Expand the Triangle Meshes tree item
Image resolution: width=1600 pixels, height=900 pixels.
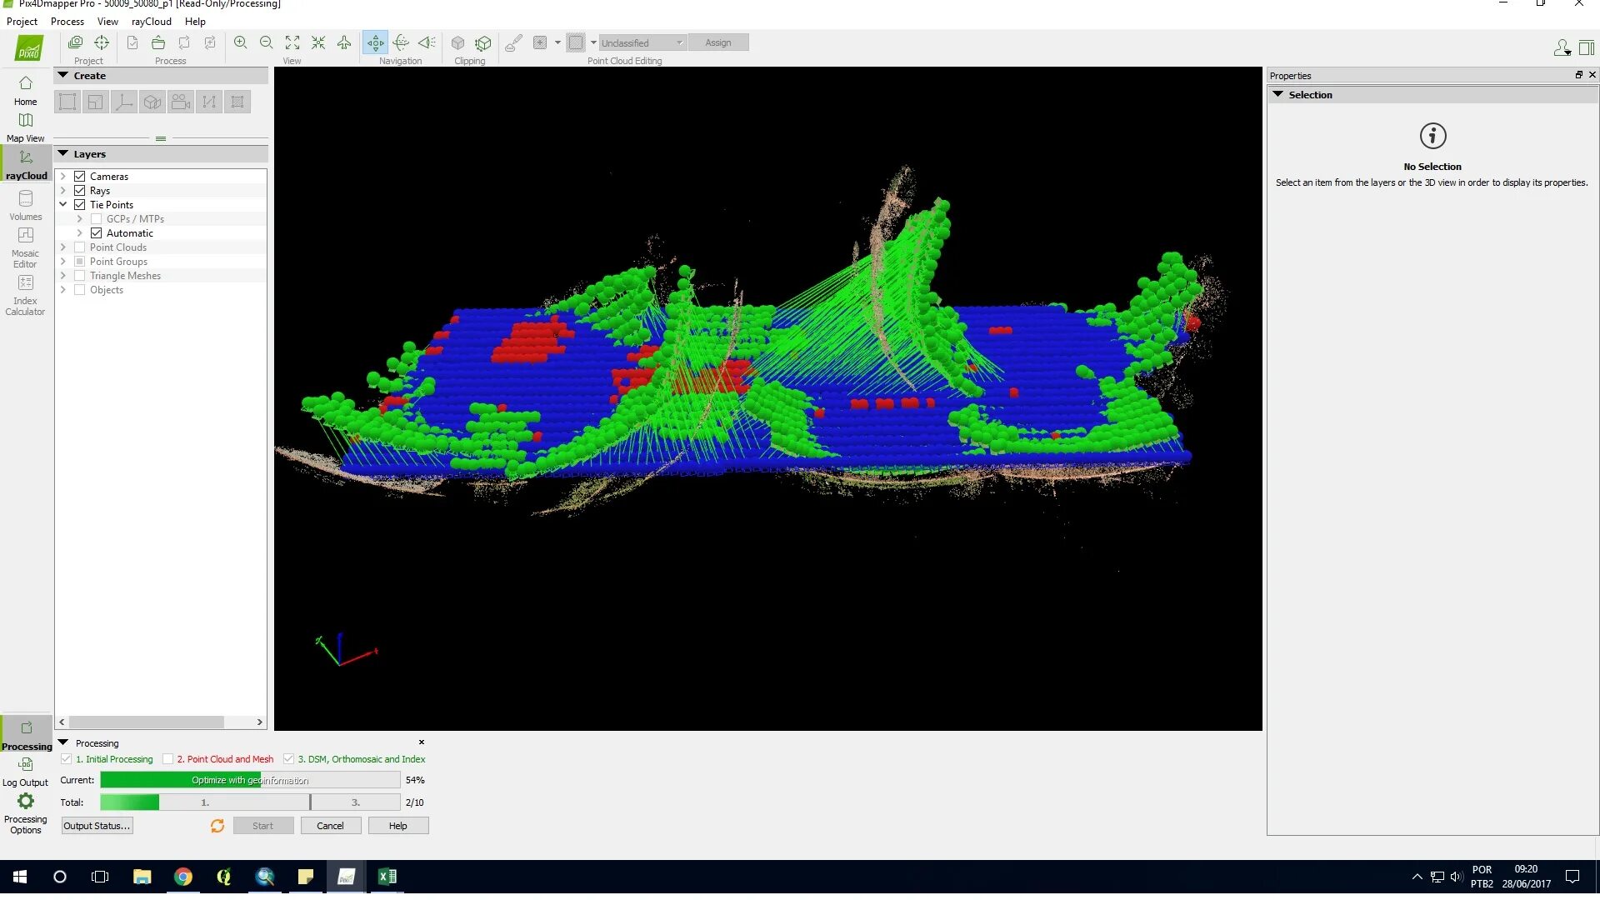63,276
